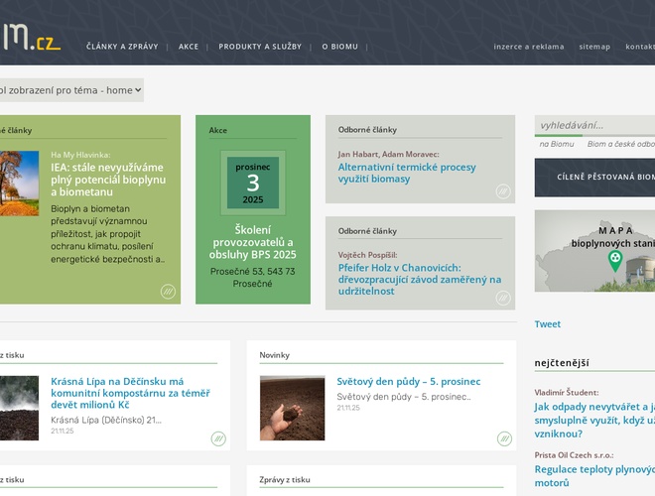The width and height of the screenshot is (655, 496).
Task: Open the Akce menu item
Action: [189, 47]
